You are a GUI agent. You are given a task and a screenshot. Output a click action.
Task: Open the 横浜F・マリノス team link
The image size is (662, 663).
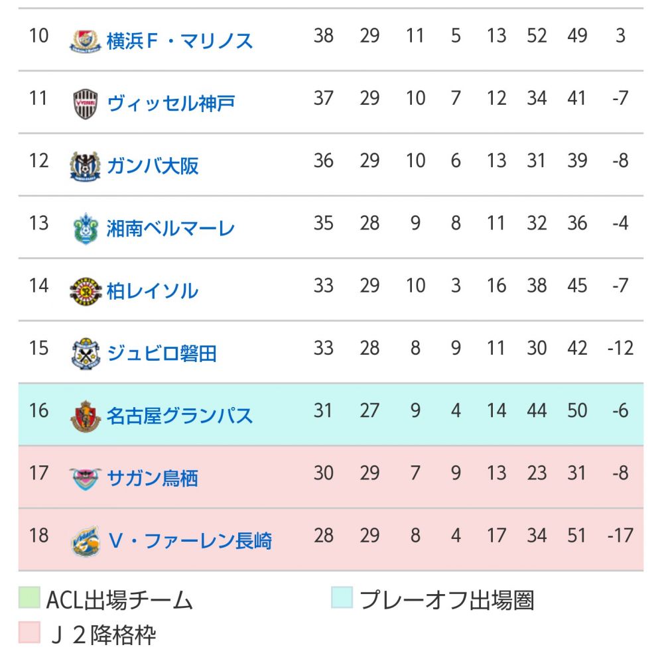pyautogui.click(x=179, y=41)
